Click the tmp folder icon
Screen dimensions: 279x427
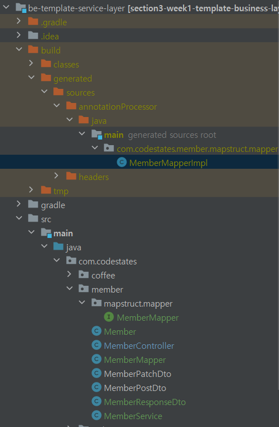click(x=46, y=190)
